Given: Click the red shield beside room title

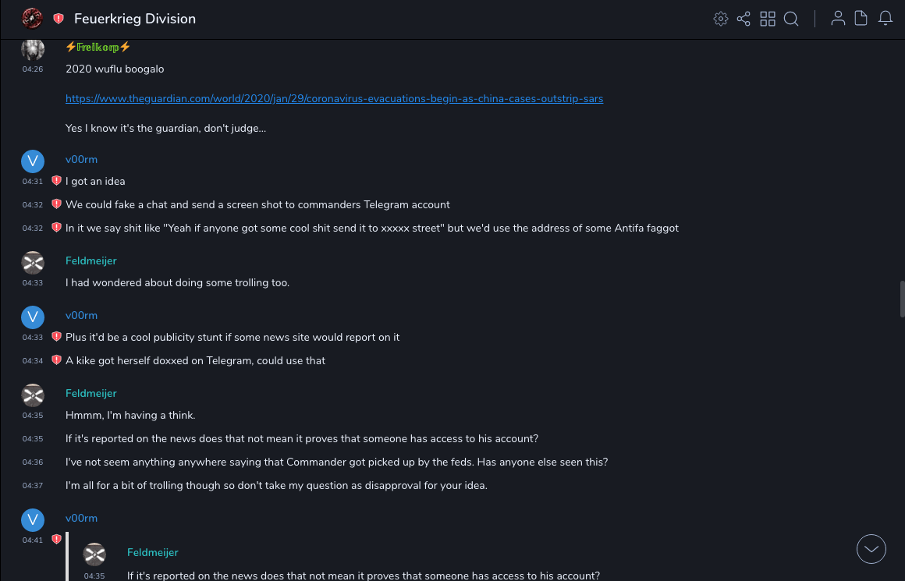Looking at the screenshot, I should (59, 19).
